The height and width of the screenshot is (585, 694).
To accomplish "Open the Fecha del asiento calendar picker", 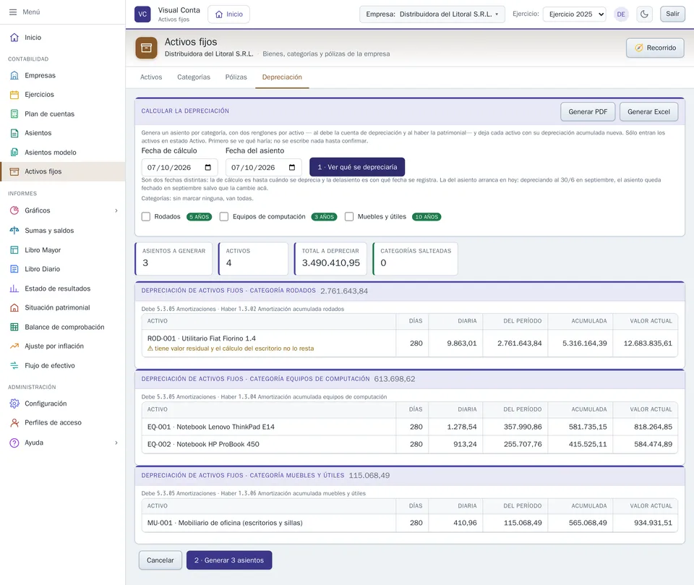I will click(x=292, y=167).
